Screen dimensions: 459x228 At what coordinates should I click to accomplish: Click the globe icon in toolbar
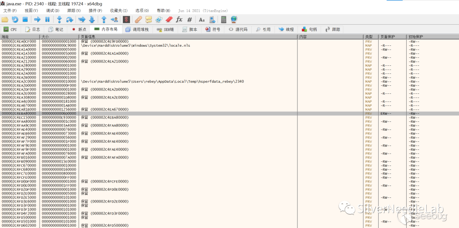click(x=234, y=20)
